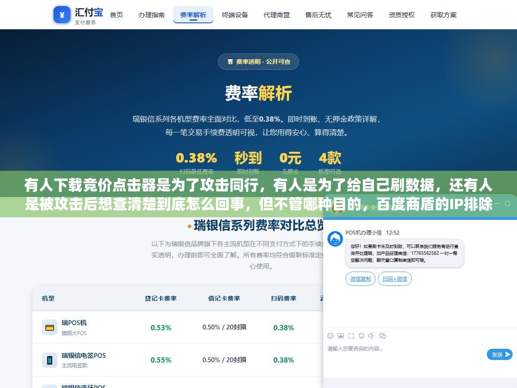Click the 主流电签款 subtitle
Image resolution: width=517 pixels, height=388 pixels.
[75, 365]
